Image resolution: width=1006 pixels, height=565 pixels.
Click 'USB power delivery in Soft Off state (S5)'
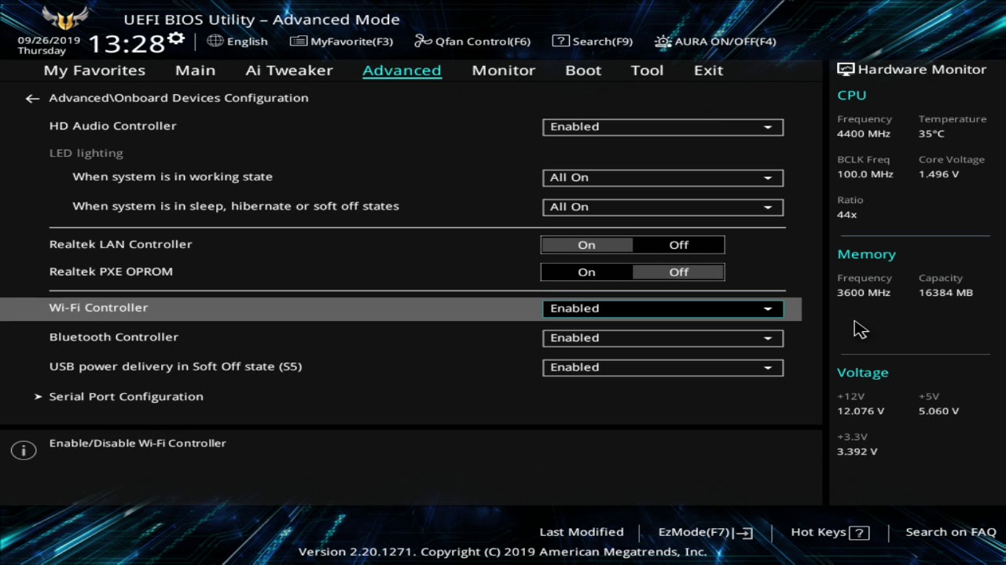pyautogui.click(x=175, y=366)
